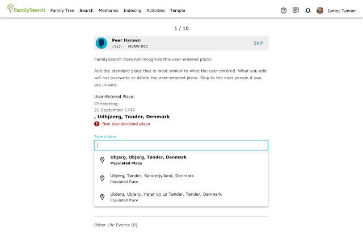Open the Activities menu
This screenshot has height=232, width=363.
[155, 10]
